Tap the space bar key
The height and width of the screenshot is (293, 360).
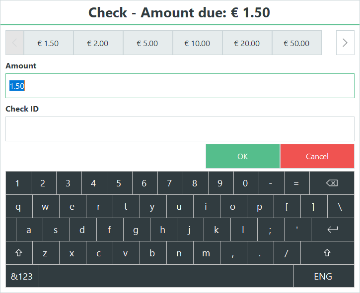[x=166, y=276]
